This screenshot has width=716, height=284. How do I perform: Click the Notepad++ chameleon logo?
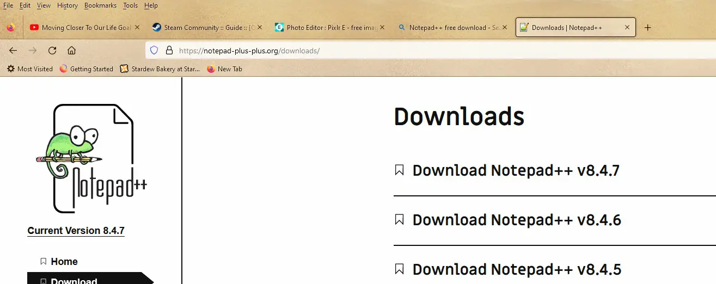(91, 158)
